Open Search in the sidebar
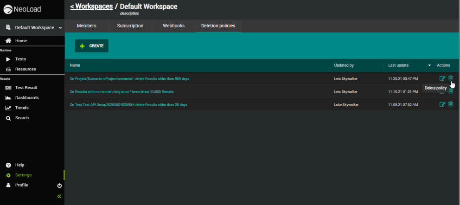Image resolution: width=460 pixels, height=205 pixels. (22, 118)
